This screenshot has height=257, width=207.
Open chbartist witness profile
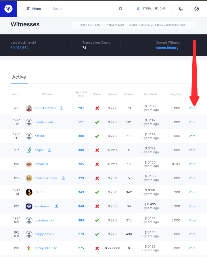click(41, 164)
